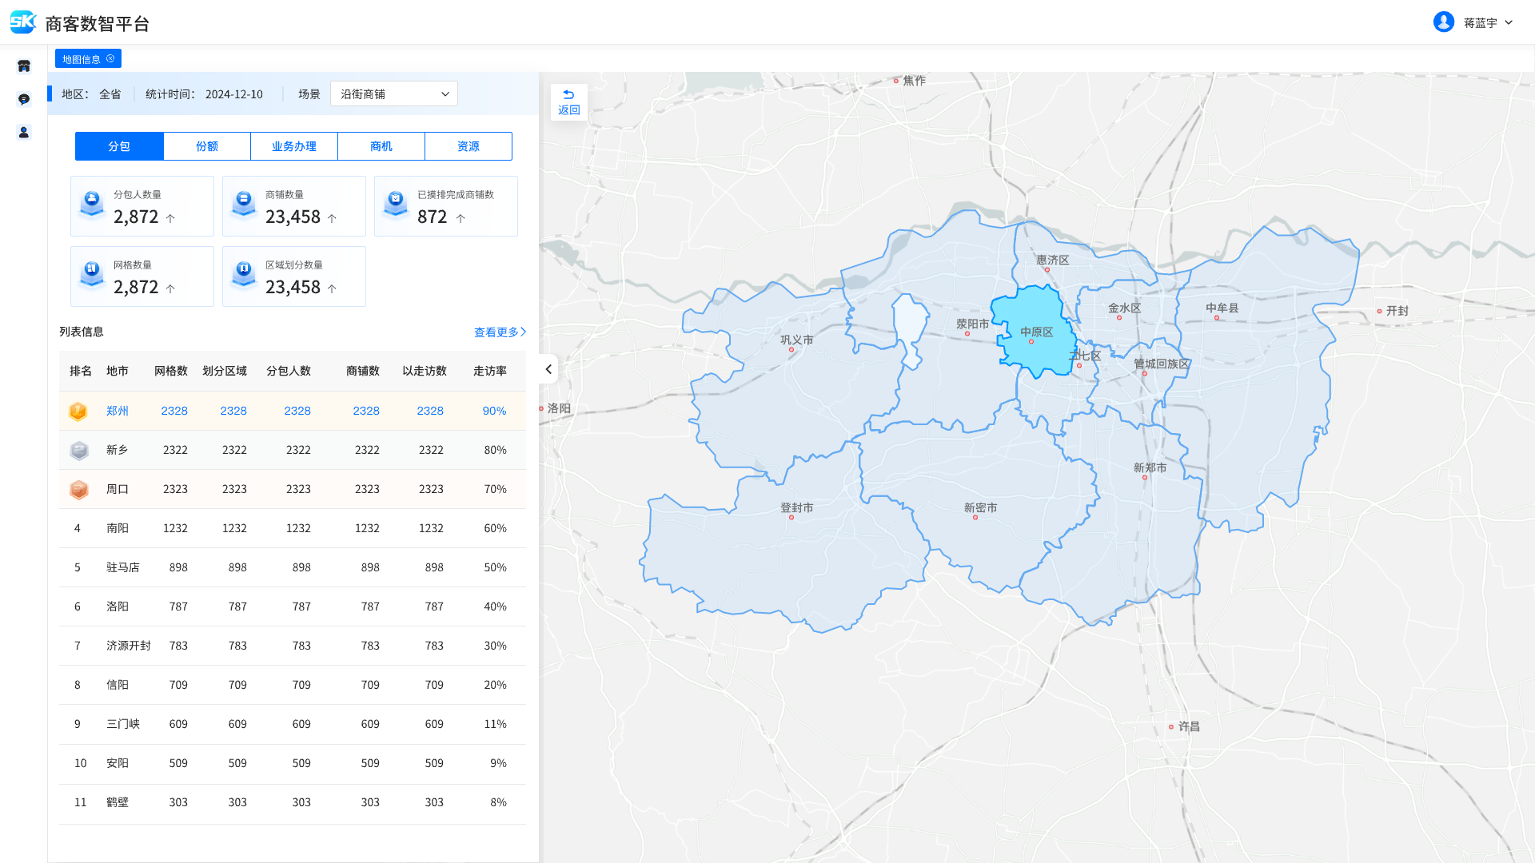Open the chat message sidebar icon
The width and height of the screenshot is (1535, 863).
coord(24,99)
